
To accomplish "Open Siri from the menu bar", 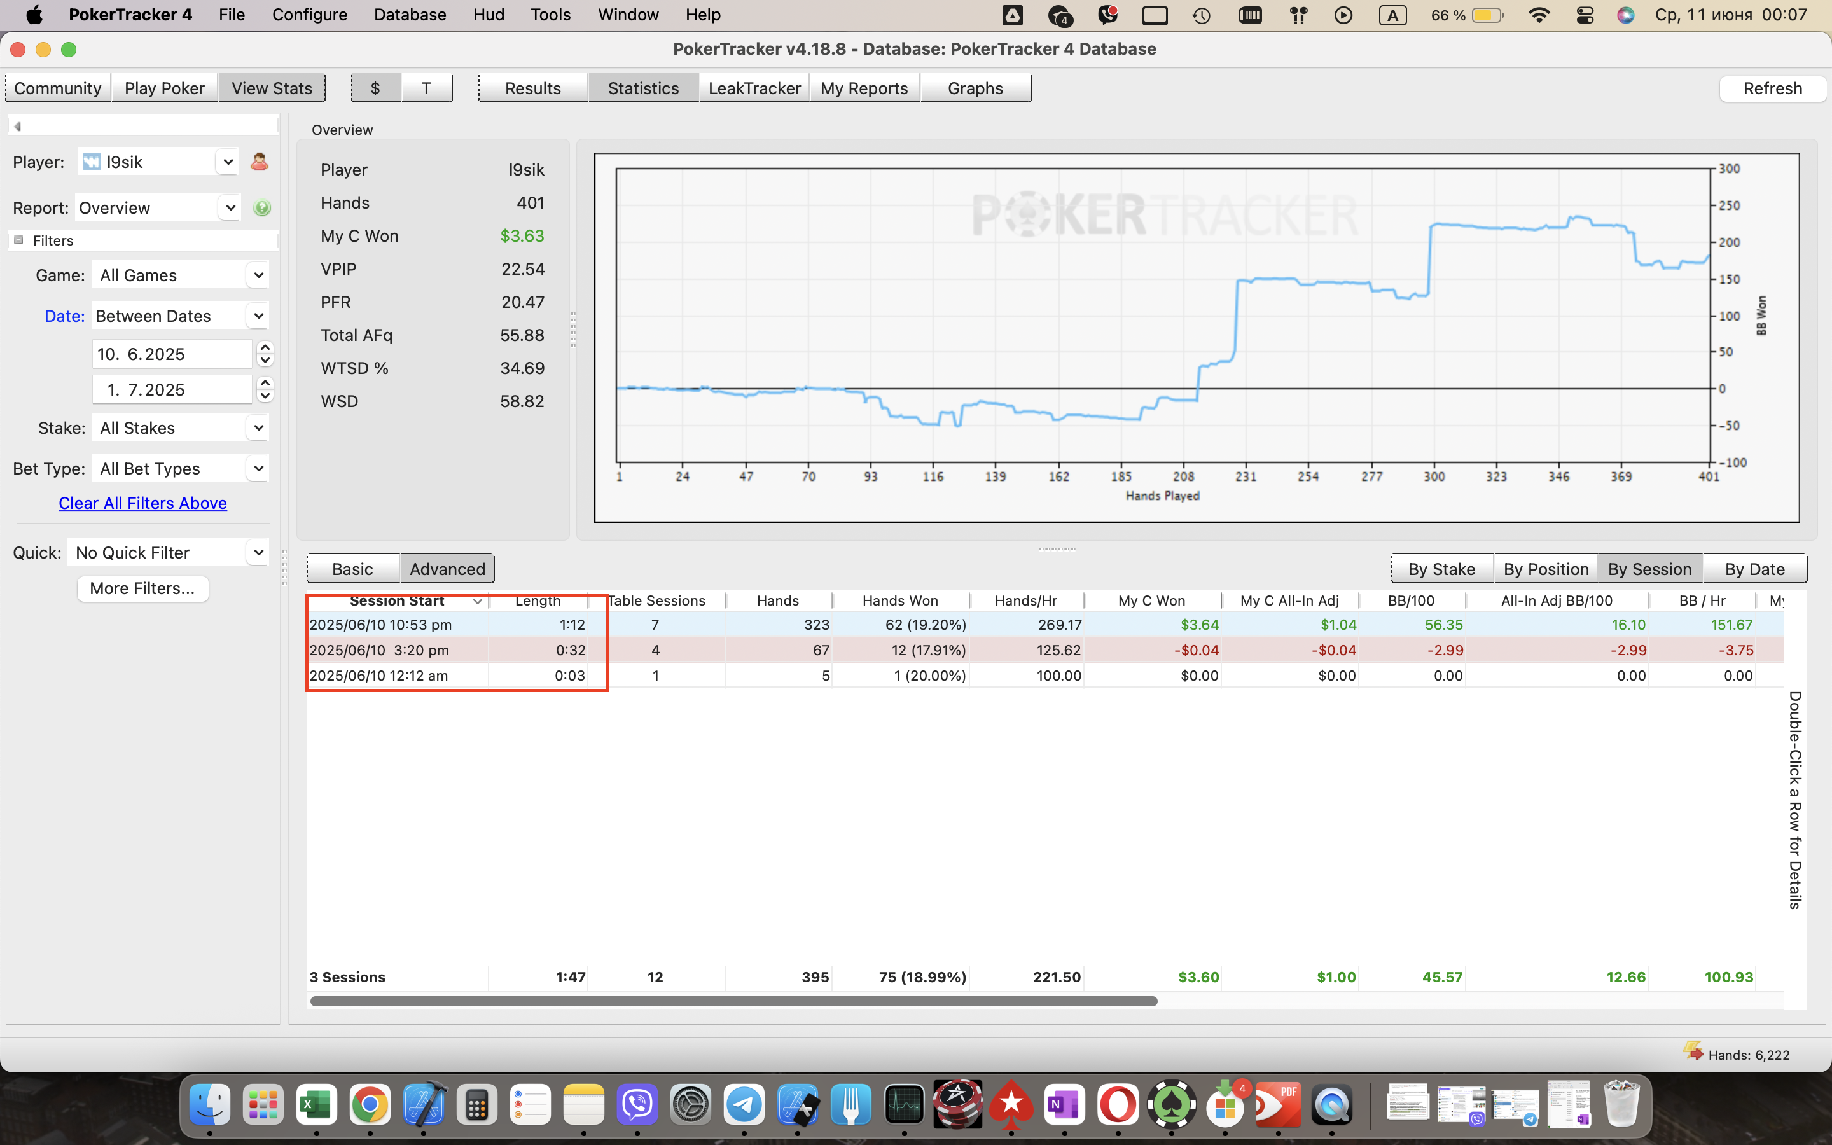I will point(1626,15).
